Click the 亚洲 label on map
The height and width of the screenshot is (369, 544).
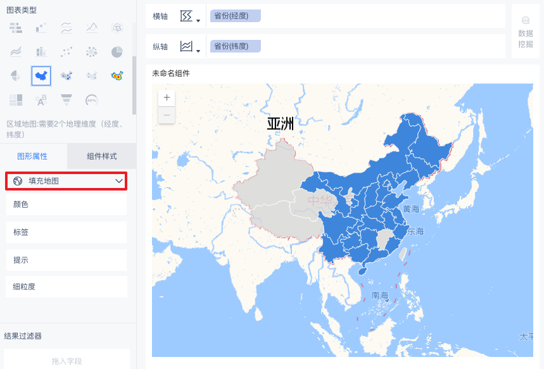click(281, 124)
